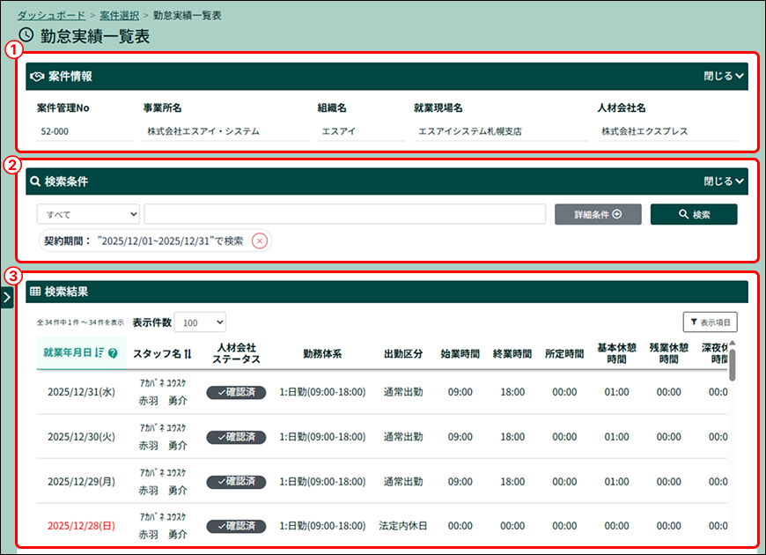Select the 2025/12/30(火) date cell
This screenshot has width=766, height=555.
click(x=82, y=437)
